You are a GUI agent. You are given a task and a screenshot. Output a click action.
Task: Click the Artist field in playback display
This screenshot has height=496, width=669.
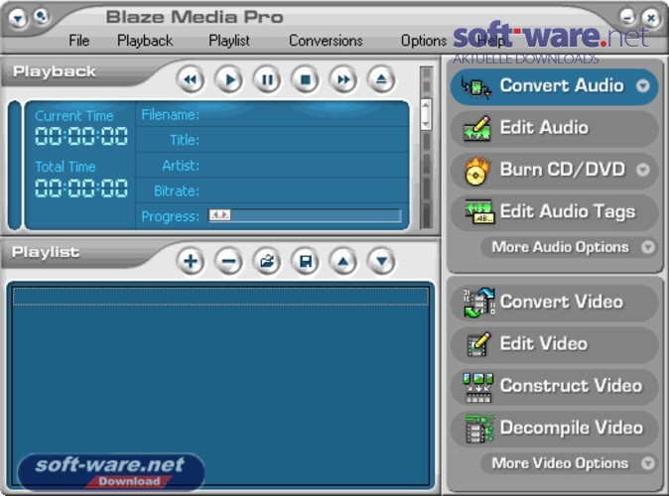272,166
